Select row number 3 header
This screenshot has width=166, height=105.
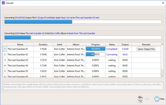pos(5,60)
